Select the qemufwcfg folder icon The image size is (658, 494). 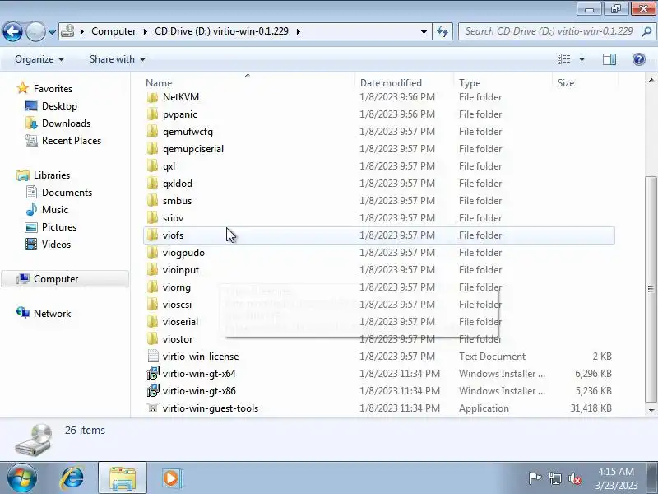pyautogui.click(x=153, y=132)
